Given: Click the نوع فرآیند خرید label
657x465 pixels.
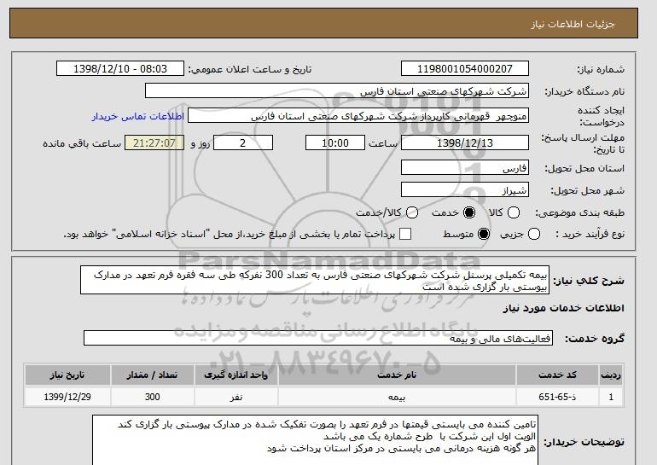Looking at the screenshot, I should (x=590, y=234).
